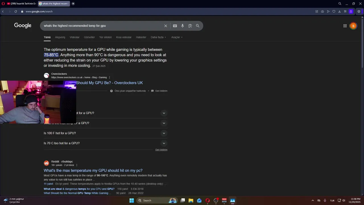Open the Opera main menu logo
This screenshot has height=205, width=364.
3,4
